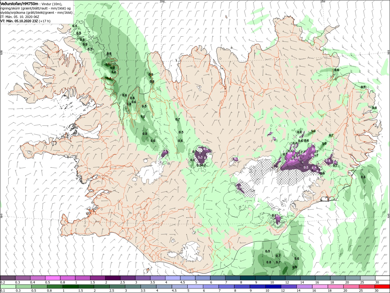The width and height of the screenshot is (390, 293).
Task: Select the 'slydda/snjókoma' legend description line
Action: pyautogui.click(x=36, y=13)
